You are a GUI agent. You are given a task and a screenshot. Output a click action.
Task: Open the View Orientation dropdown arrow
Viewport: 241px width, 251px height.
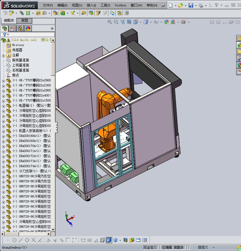click(141, 22)
